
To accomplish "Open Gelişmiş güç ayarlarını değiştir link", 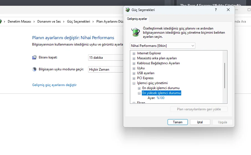I will tap(54, 85).
